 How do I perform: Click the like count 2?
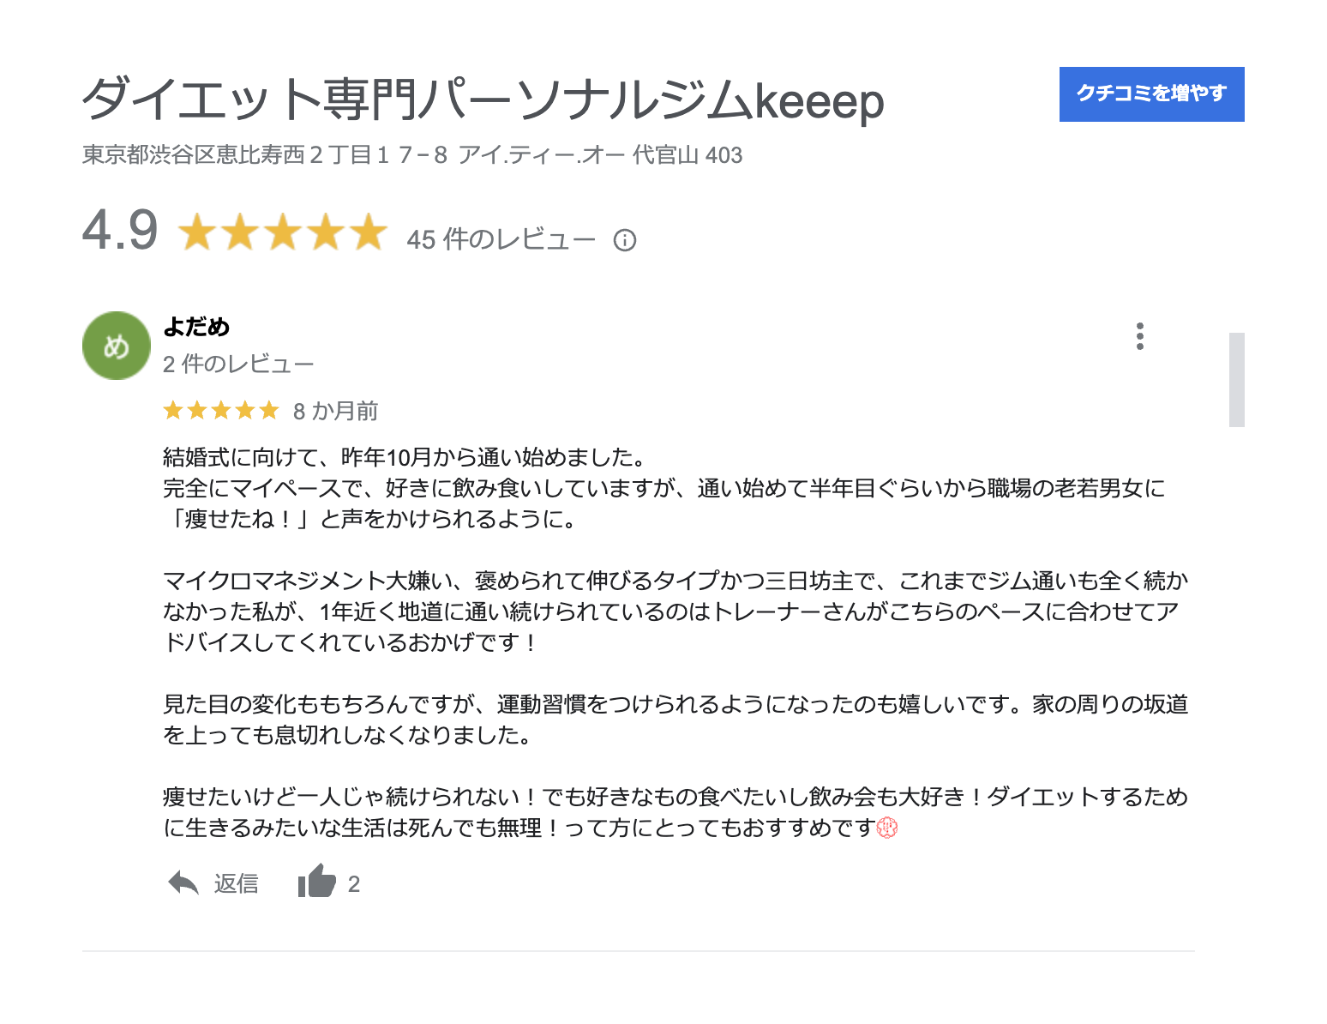354,884
